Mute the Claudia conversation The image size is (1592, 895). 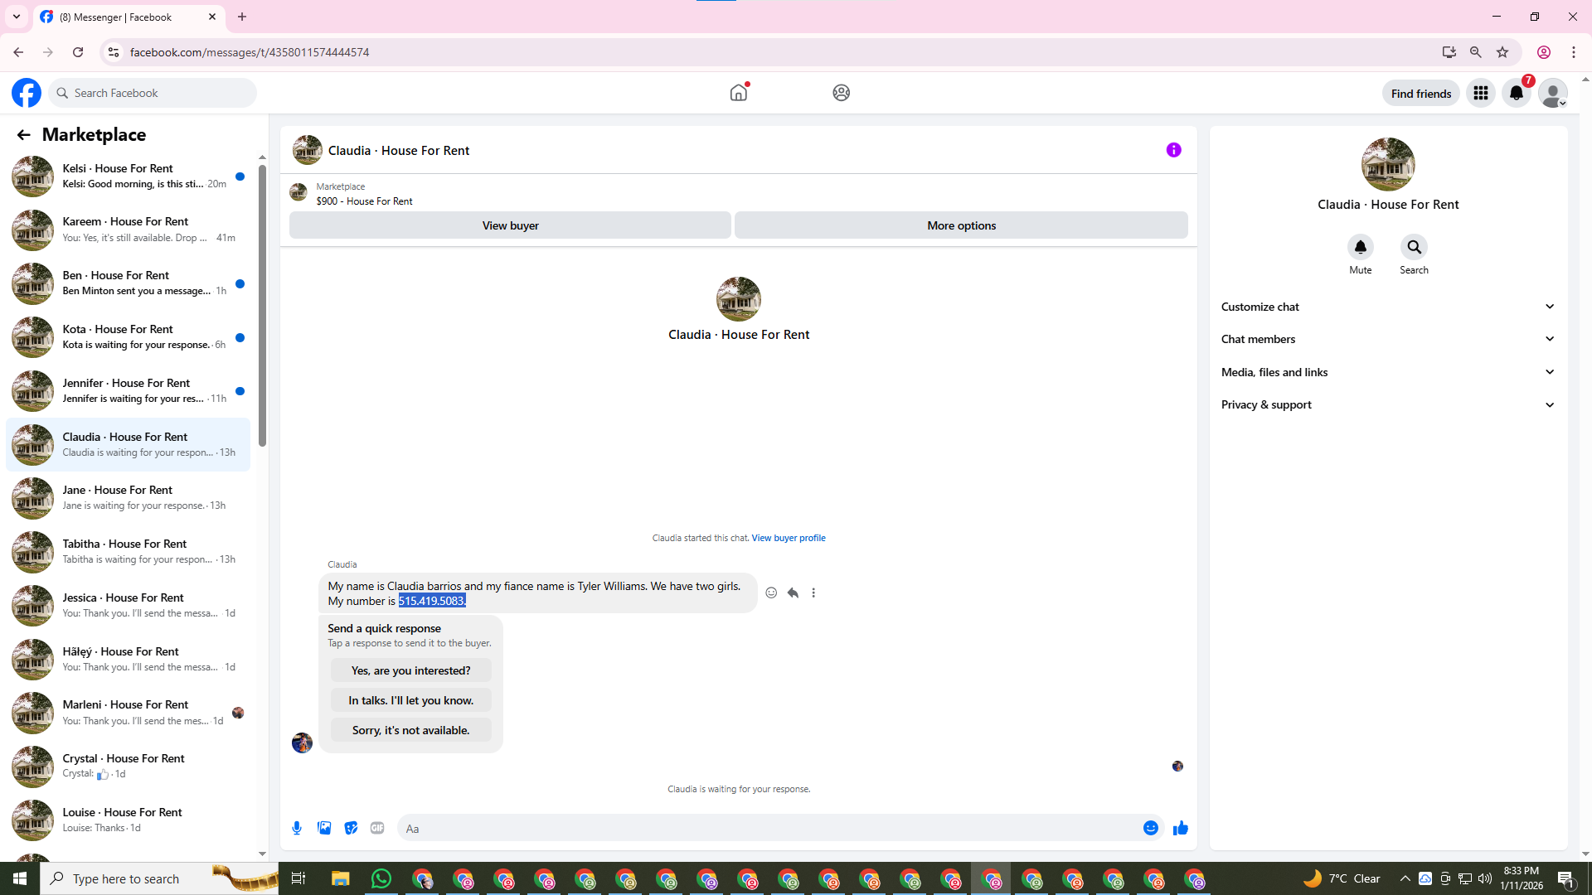(x=1361, y=247)
